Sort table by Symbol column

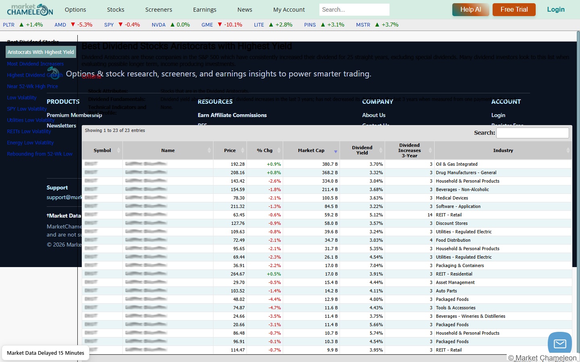pyautogui.click(x=102, y=150)
